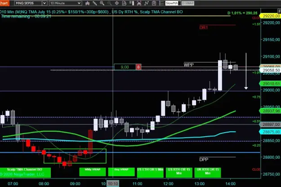Click the DR1 resistance label

[x=203, y=27]
